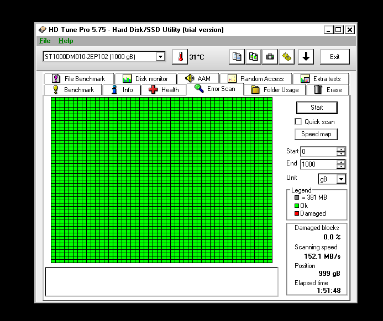The height and width of the screenshot is (321, 383).
Task: Increase the End value with up spinner
Action: [341, 162]
